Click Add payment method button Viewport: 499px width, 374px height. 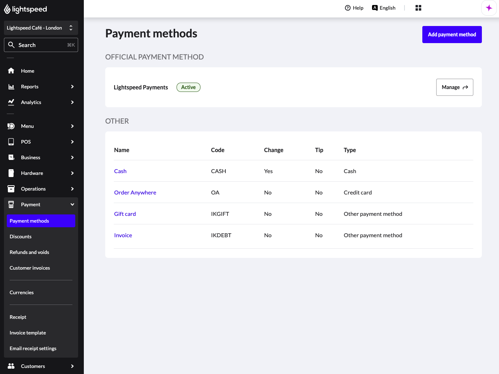coord(452,35)
